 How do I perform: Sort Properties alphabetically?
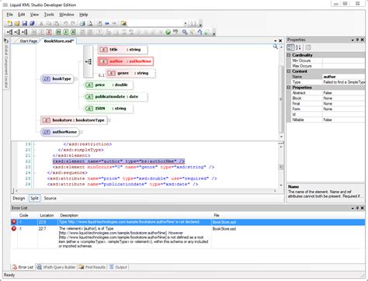coord(298,47)
